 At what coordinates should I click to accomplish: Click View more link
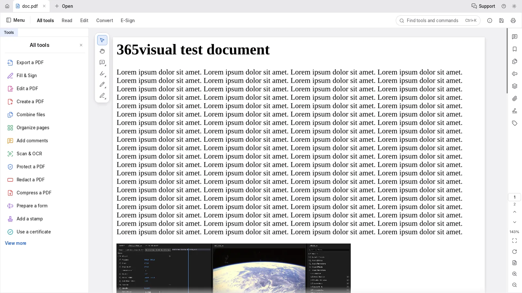click(x=16, y=243)
